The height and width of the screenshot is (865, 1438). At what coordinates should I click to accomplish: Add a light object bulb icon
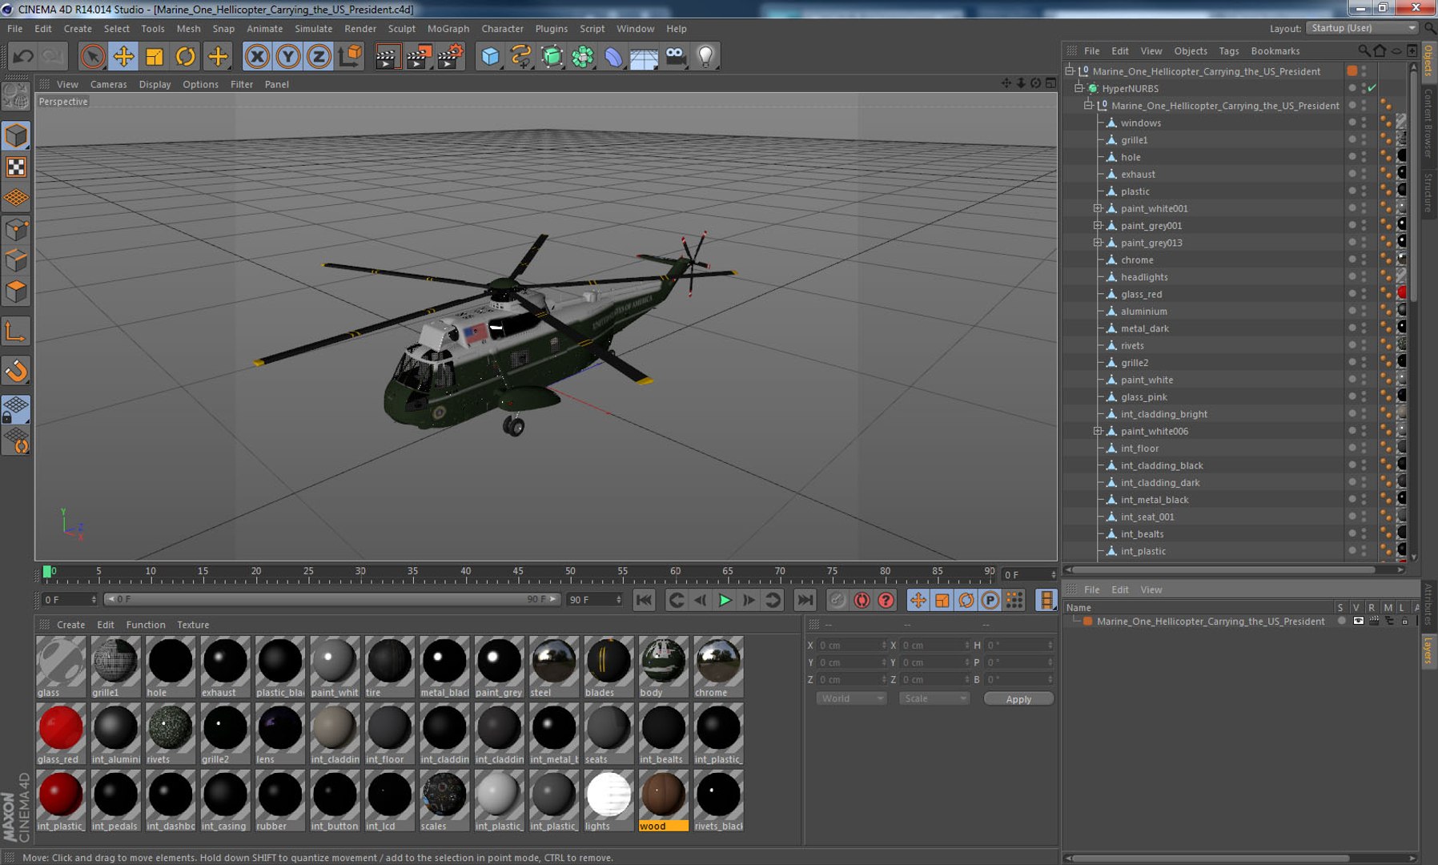click(705, 56)
